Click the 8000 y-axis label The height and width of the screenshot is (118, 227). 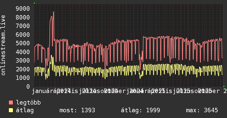(x=23, y=17)
